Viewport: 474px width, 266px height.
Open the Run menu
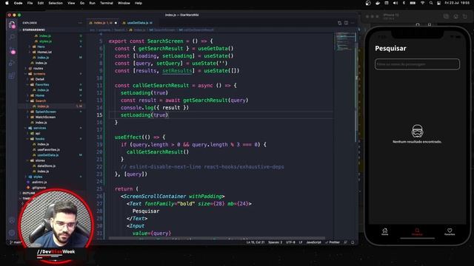[x=92, y=3]
